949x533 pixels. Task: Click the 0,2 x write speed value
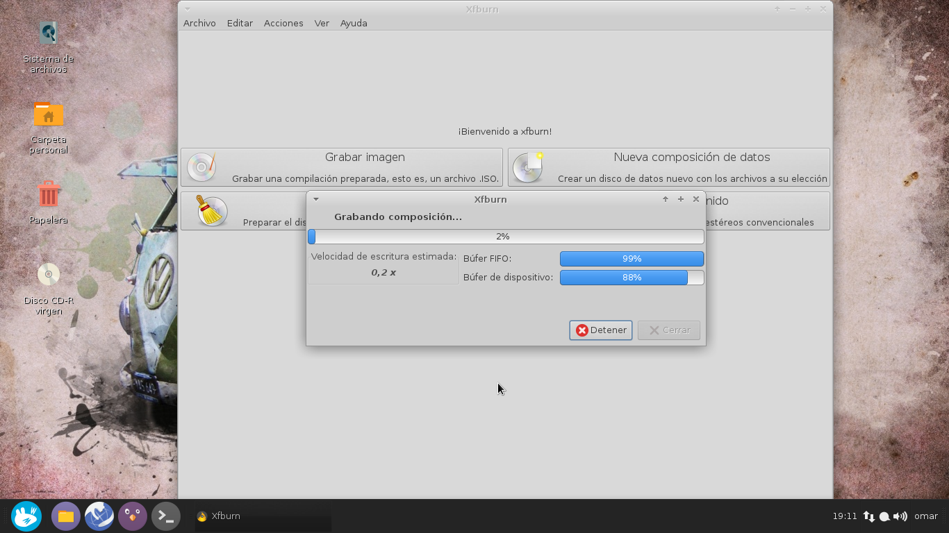(383, 273)
